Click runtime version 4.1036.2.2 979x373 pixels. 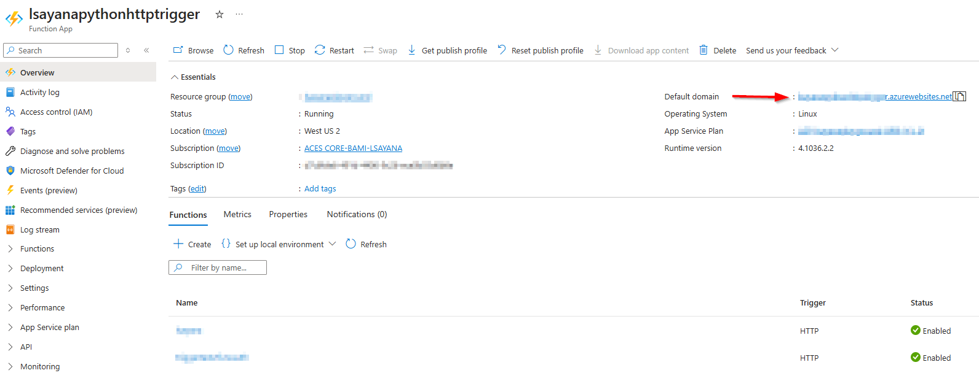[x=815, y=148]
